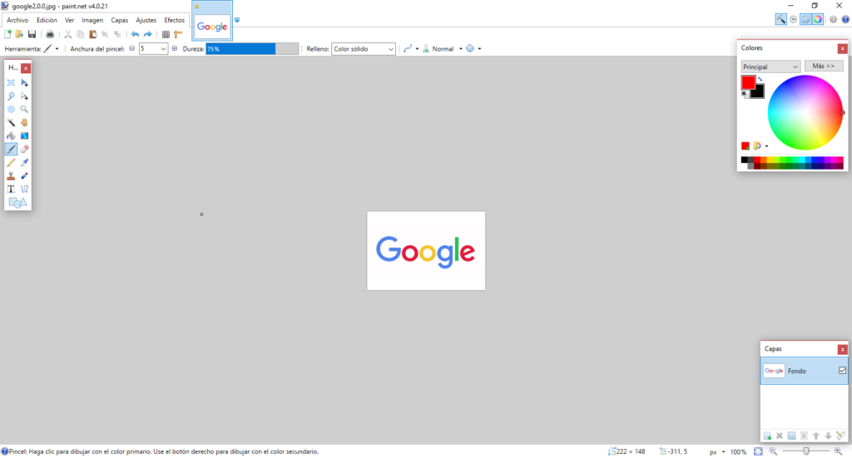Select the Magic Wand tool

point(11,123)
